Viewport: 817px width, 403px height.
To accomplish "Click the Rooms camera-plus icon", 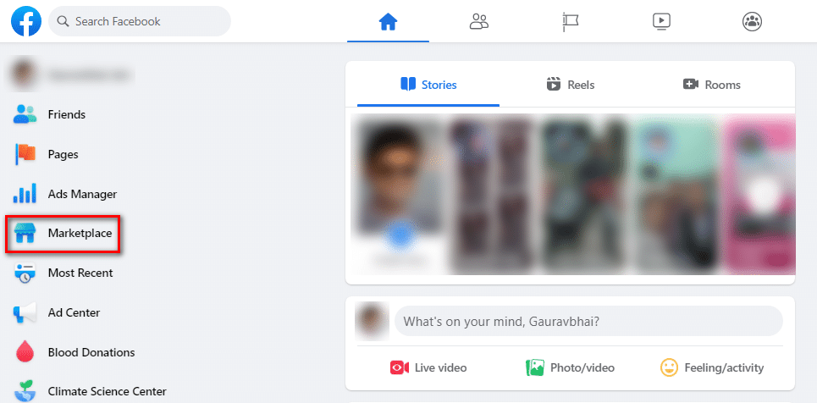I will pyautogui.click(x=691, y=84).
